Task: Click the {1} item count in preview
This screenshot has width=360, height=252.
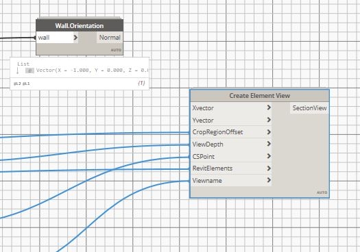Action: pos(141,83)
